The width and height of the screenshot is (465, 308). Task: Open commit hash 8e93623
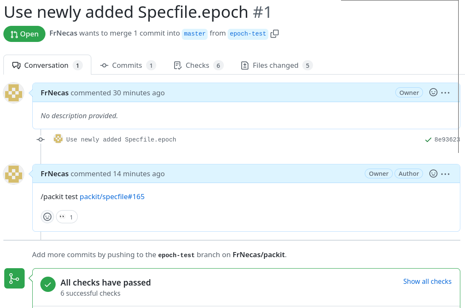pyautogui.click(x=447, y=139)
